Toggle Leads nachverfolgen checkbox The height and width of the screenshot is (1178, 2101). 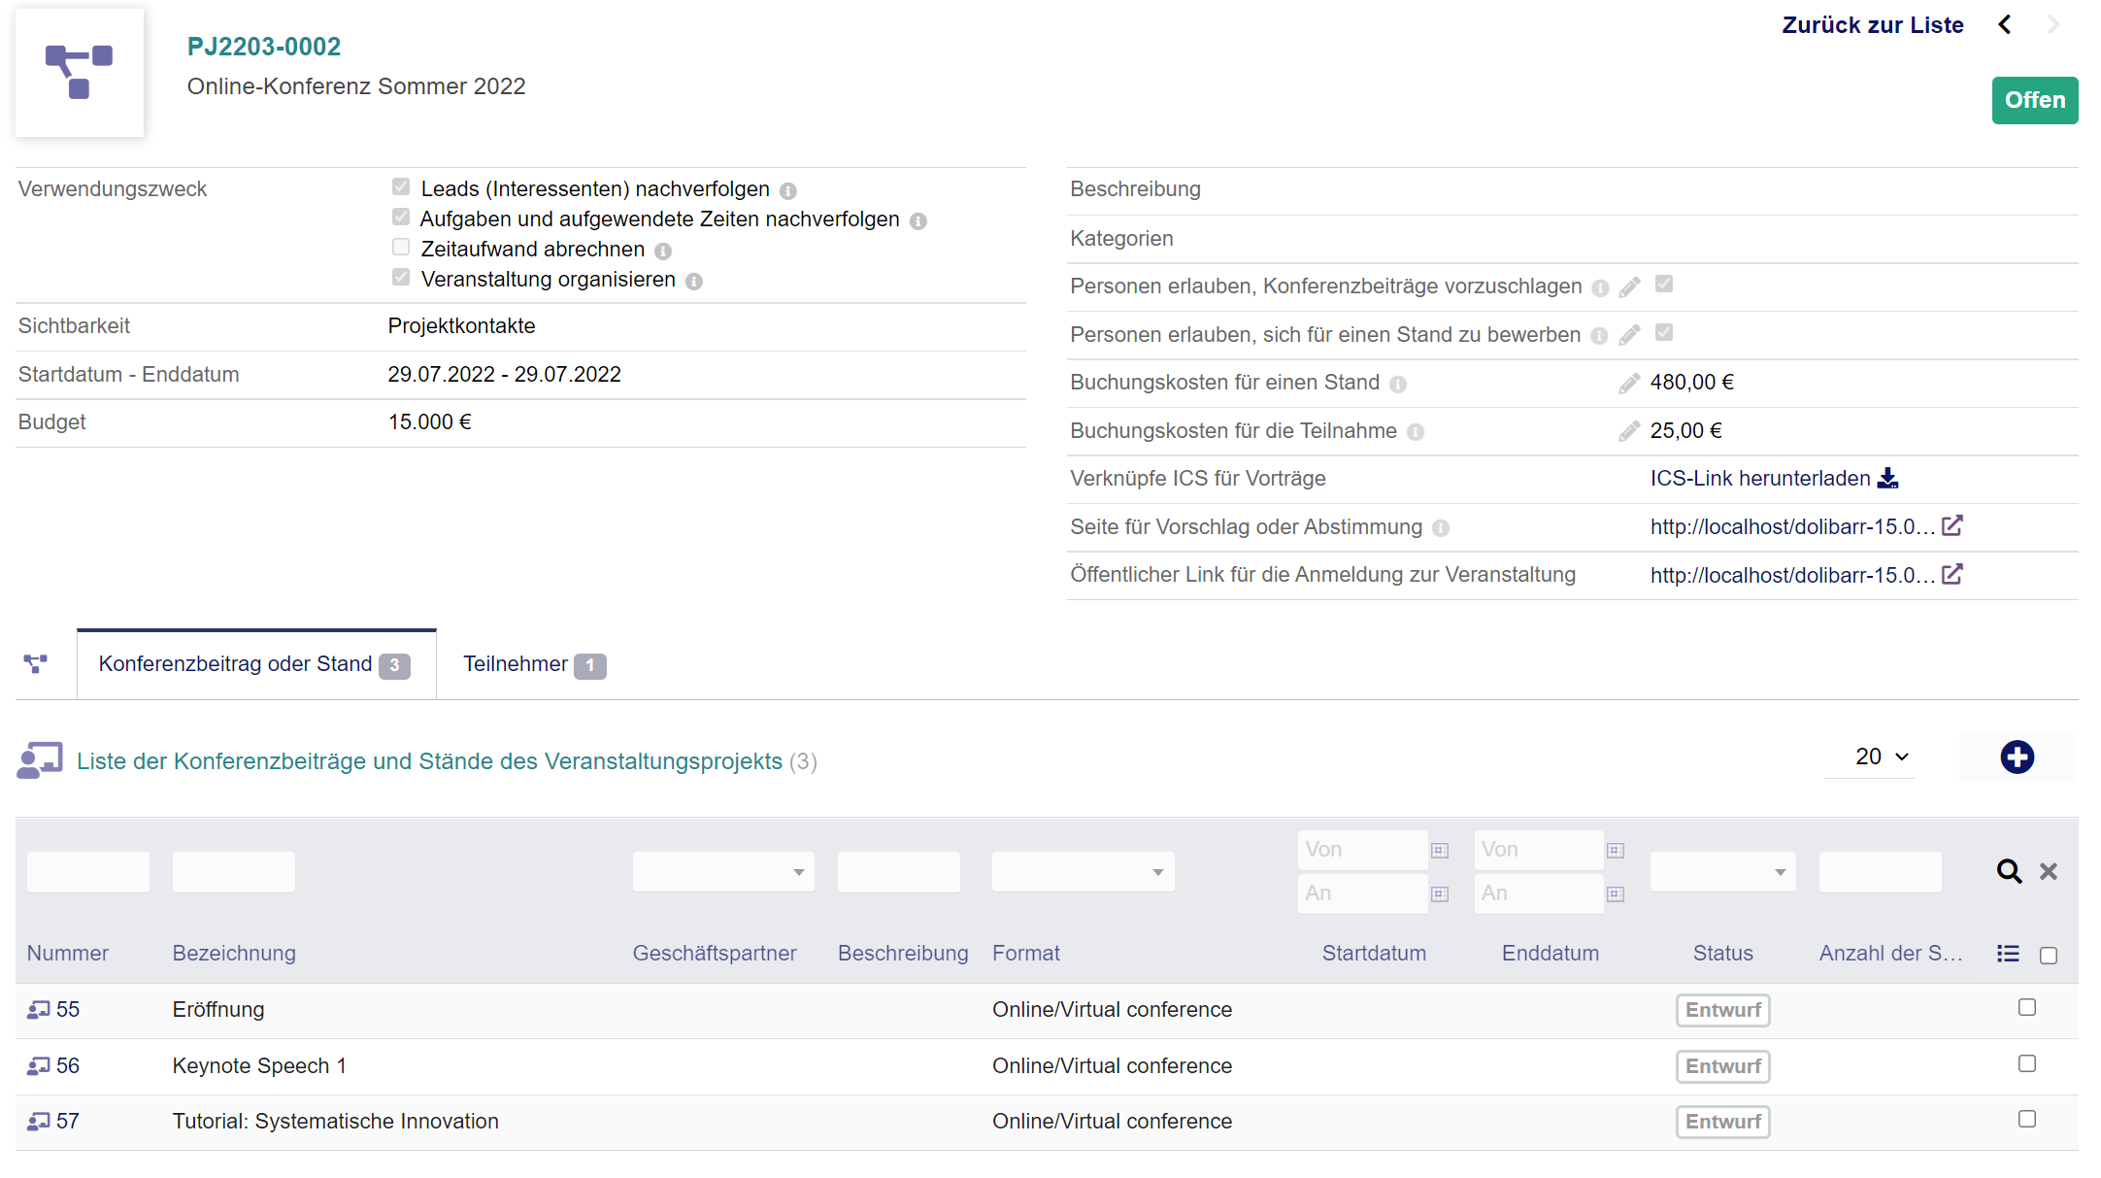[x=401, y=186]
